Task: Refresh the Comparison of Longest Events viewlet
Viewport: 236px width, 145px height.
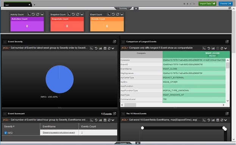Action: [222, 48]
